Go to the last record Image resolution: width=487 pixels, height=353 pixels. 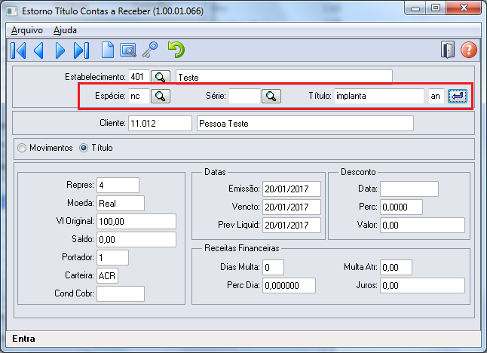(81, 51)
